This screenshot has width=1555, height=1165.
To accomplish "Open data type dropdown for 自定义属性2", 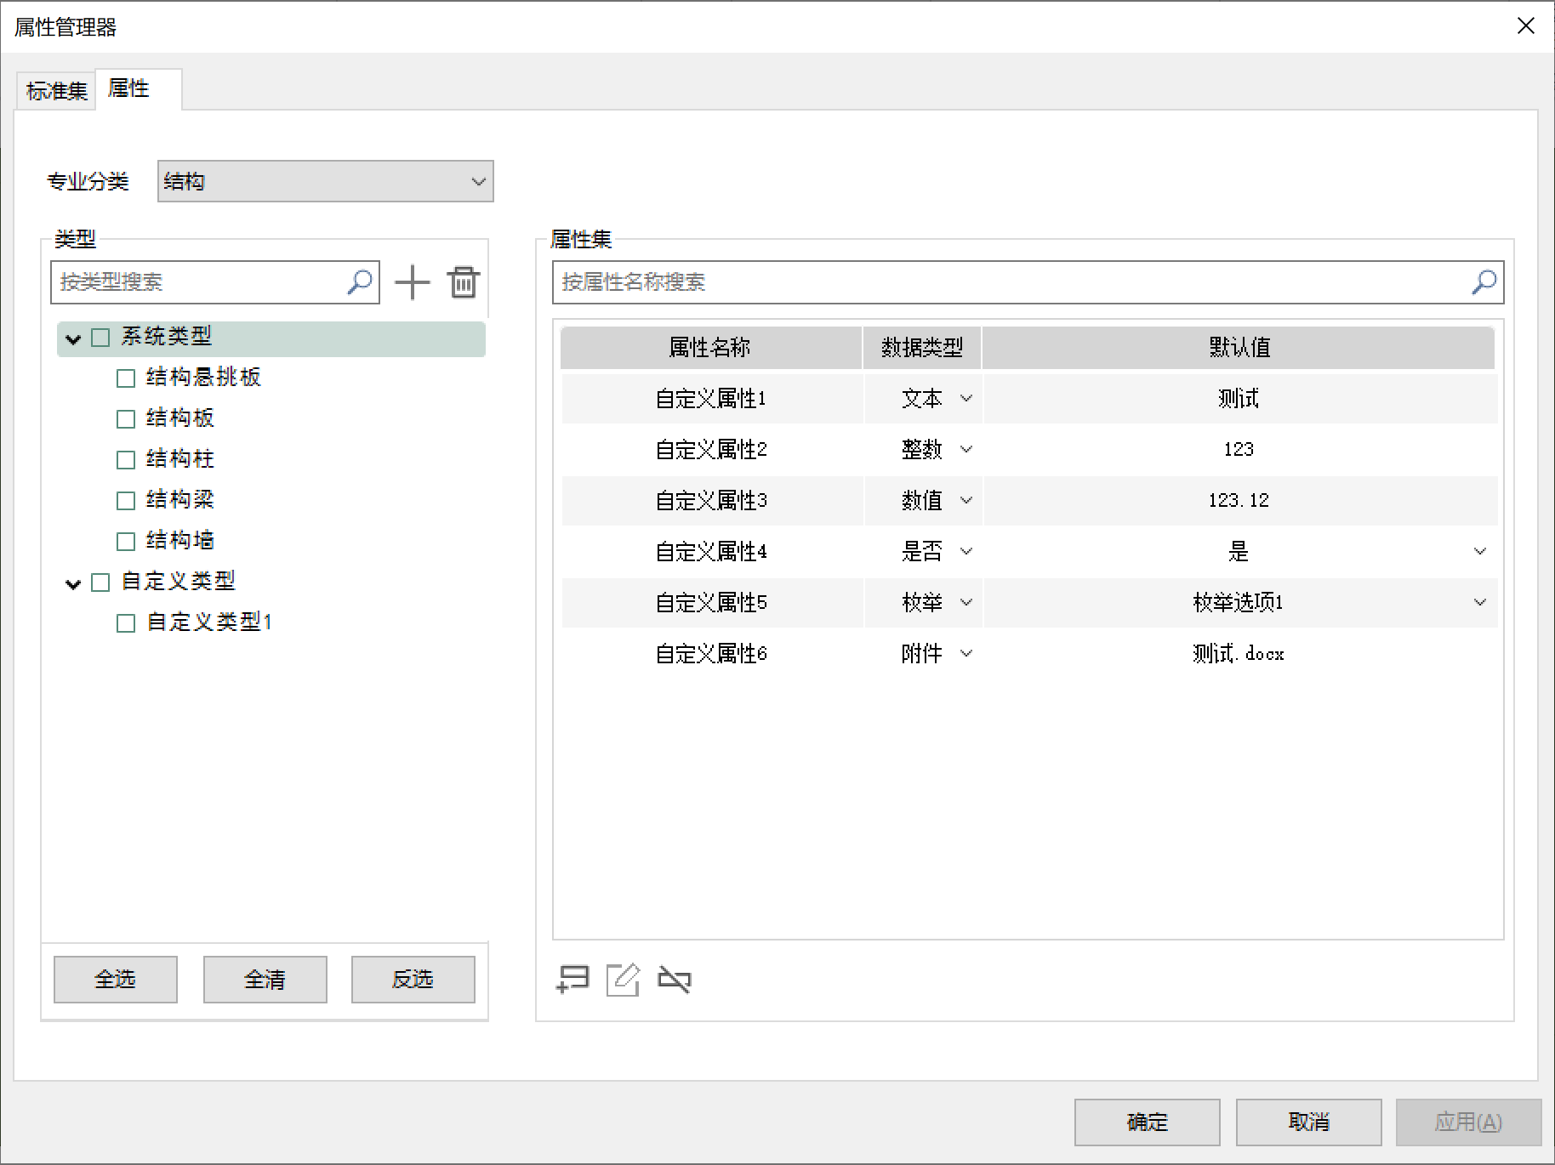I will 966,449.
